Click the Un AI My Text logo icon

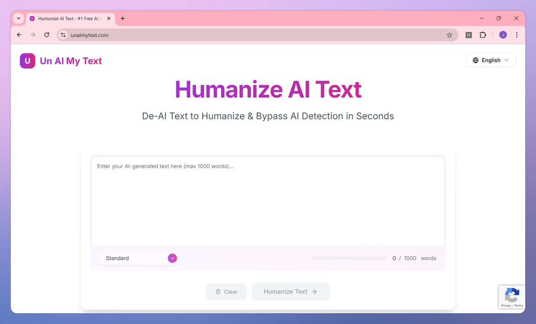pos(27,61)
